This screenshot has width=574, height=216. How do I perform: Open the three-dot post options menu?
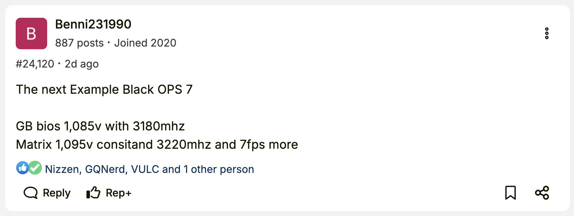click(547, 33)
